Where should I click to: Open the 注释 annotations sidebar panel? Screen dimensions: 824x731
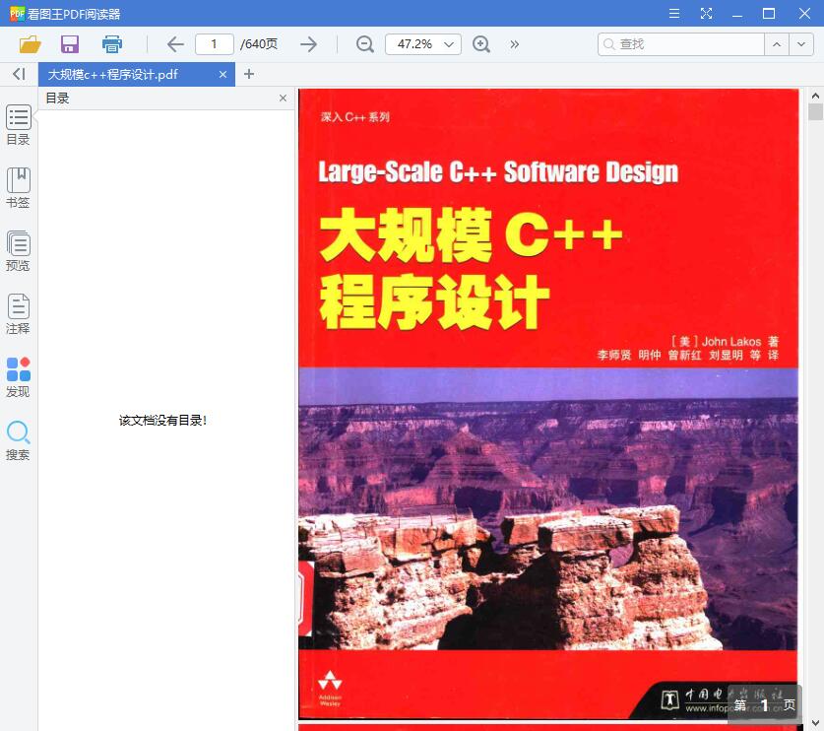(x=19, y=314)
